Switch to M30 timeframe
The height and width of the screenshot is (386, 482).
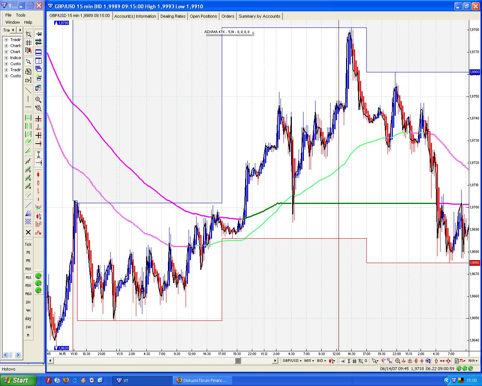click(28, 286)
